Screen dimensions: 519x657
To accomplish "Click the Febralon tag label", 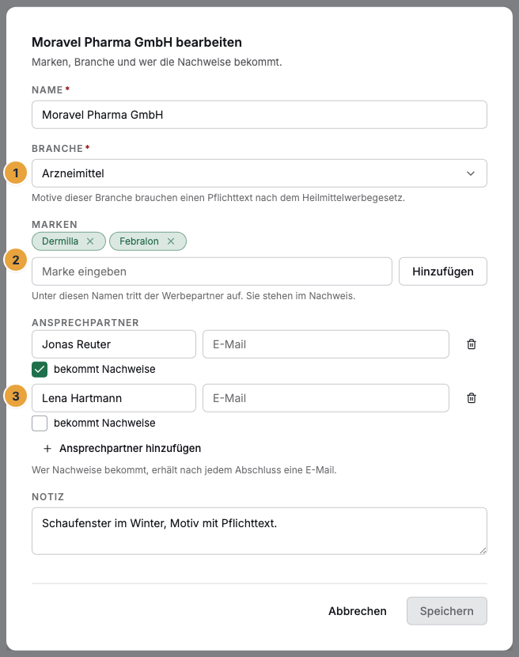I will 139,241.
